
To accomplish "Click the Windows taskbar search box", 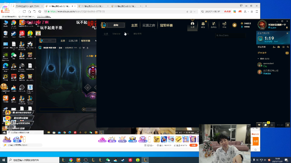I will point(33,160).
